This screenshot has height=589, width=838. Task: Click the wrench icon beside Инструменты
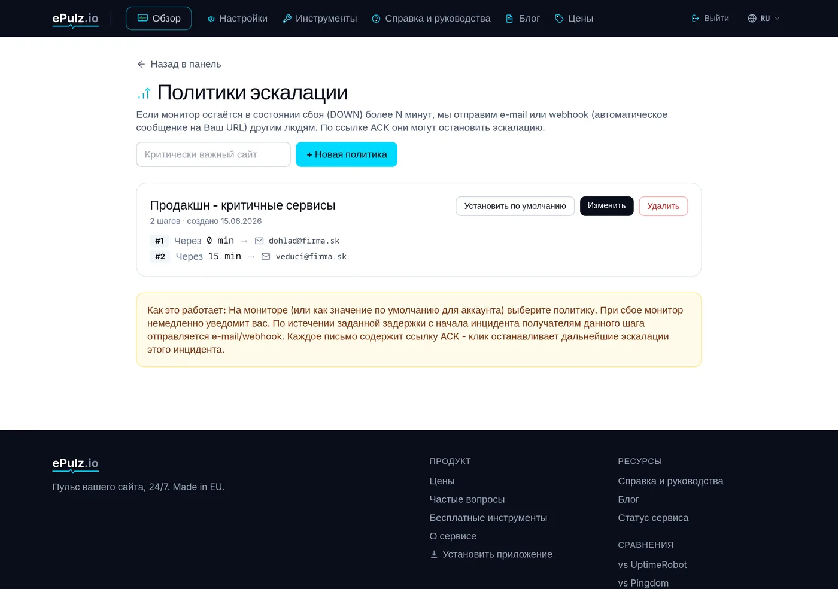click(x=287, y=19)
